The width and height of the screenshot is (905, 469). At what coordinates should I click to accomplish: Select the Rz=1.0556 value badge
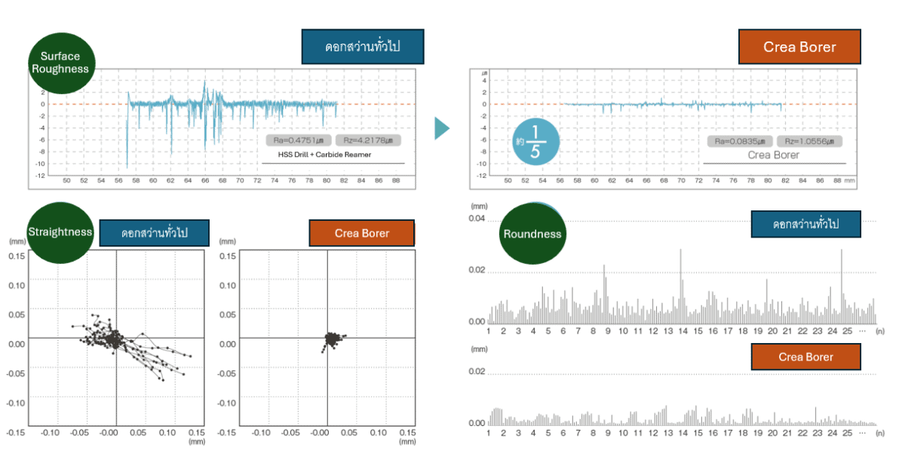click(x=808, y=141)
